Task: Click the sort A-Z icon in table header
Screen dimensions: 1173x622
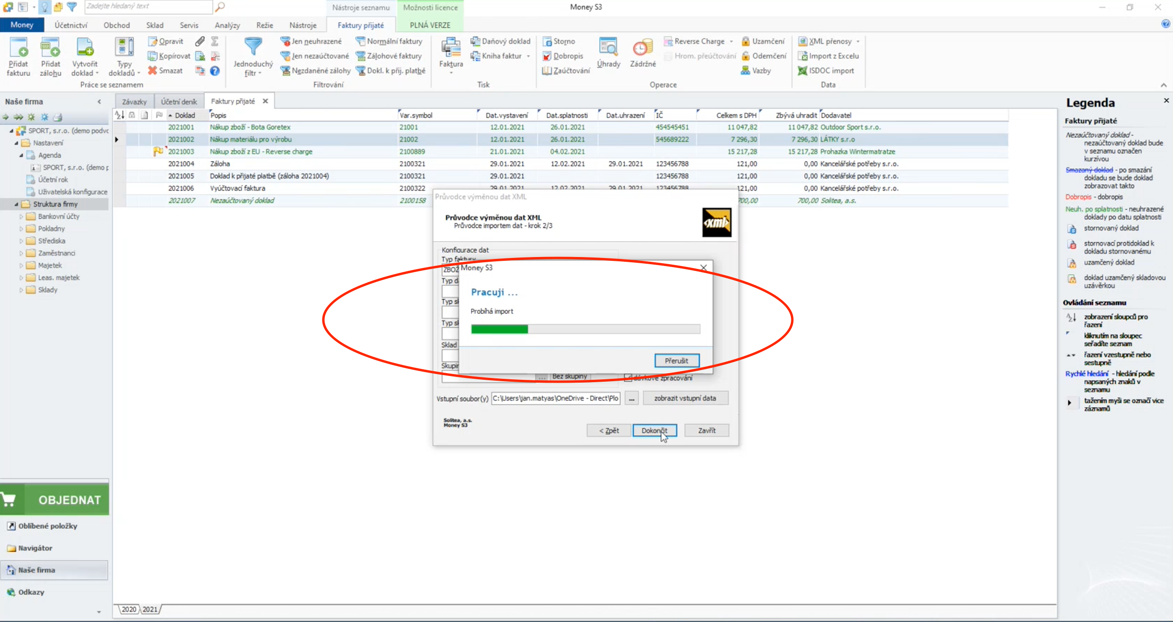Action: click(x=119, y=115)
